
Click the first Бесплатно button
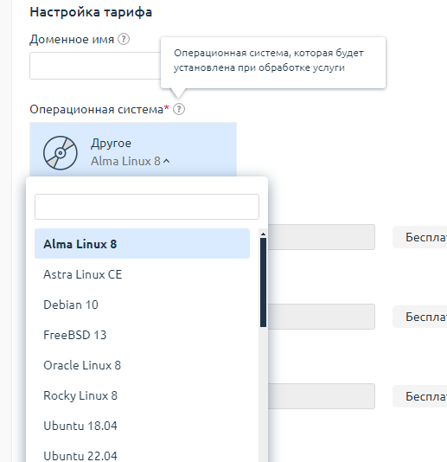(x=420, y=237)
